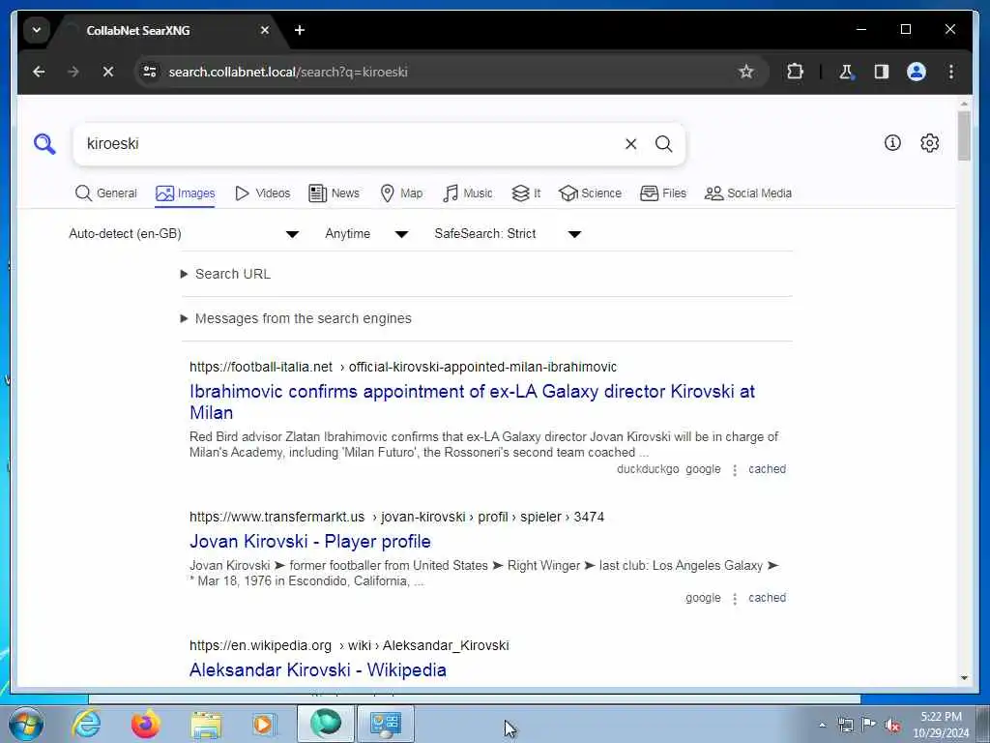Screen dimensions: 990x743
Task: Switch to the Images search category
Action: click(185, 193)
